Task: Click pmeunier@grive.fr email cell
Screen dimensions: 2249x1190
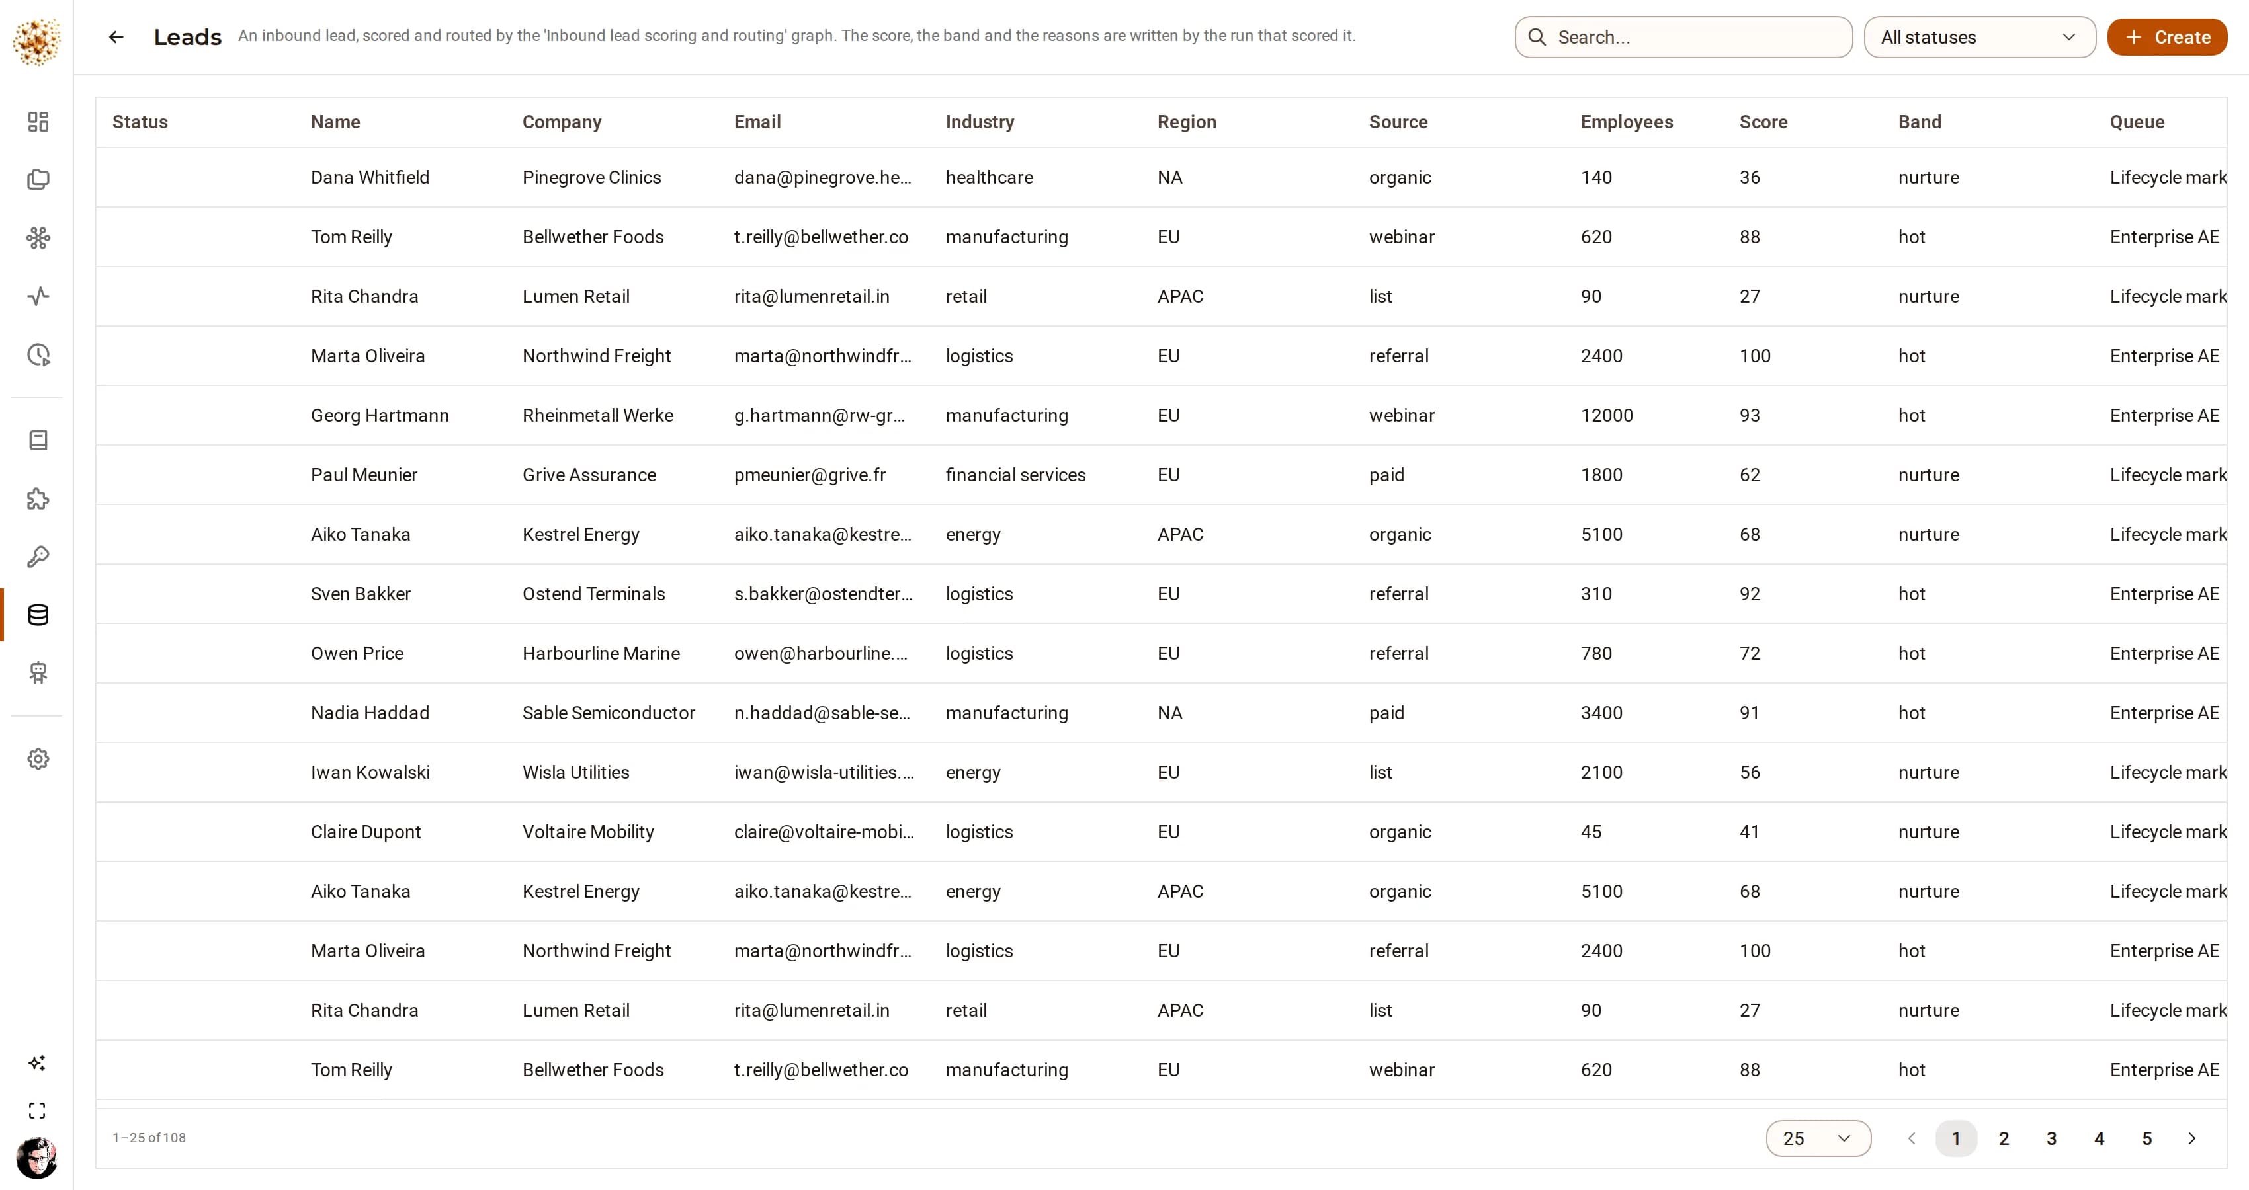Action: 810,475
